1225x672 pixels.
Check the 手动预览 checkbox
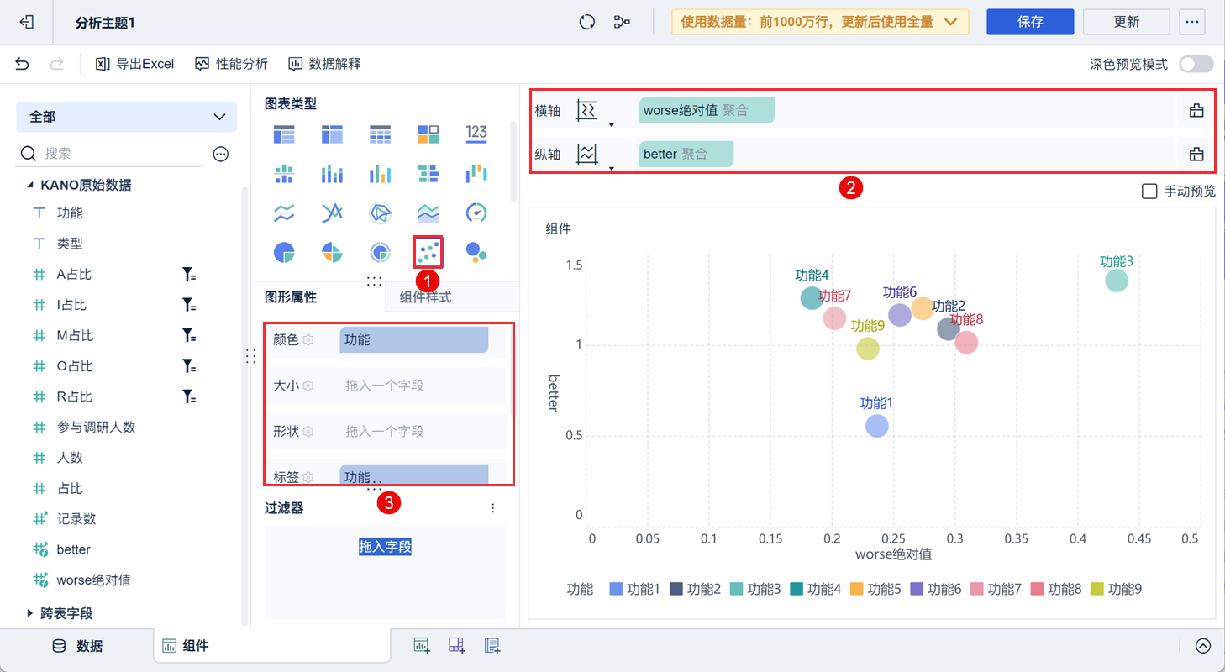coord(1149,192)
